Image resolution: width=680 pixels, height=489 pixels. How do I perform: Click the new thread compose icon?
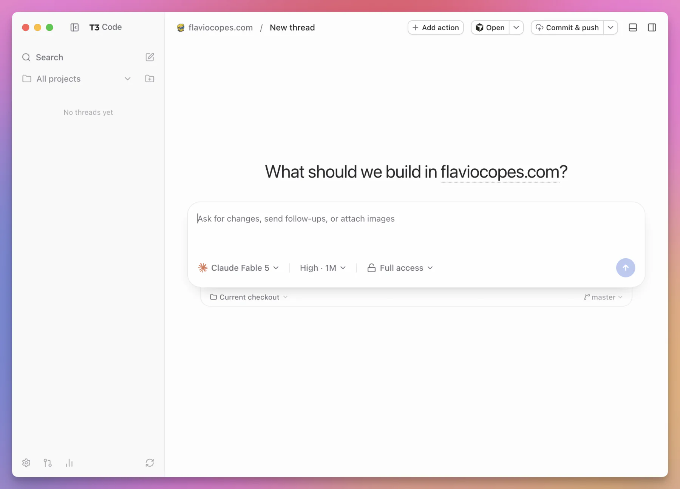(150, 57)
